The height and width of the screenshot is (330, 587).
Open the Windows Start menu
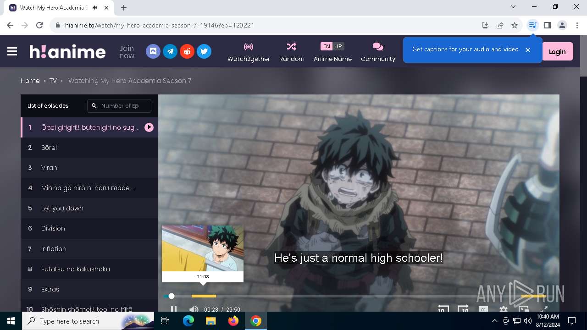pyautogui.click(x=11, y=321)
